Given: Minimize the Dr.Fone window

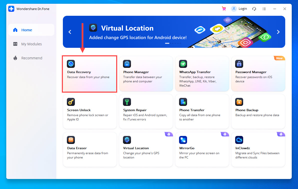Looking at the screenshot, I should (275, 9).
